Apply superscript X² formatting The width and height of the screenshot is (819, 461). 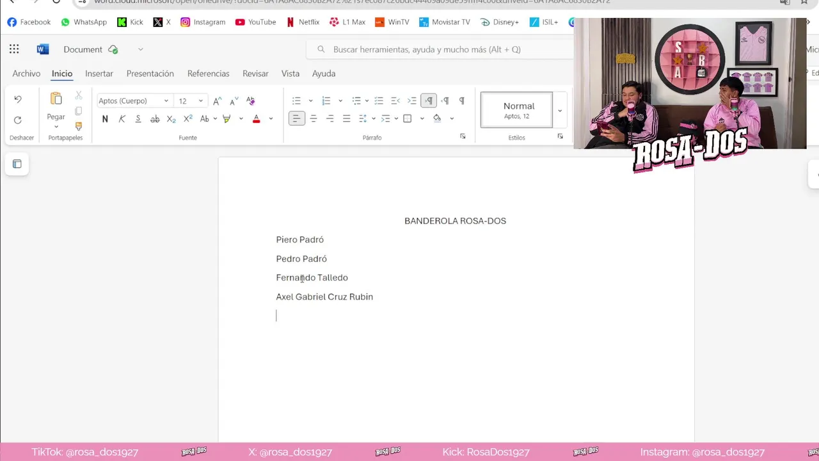click(187, 118)
